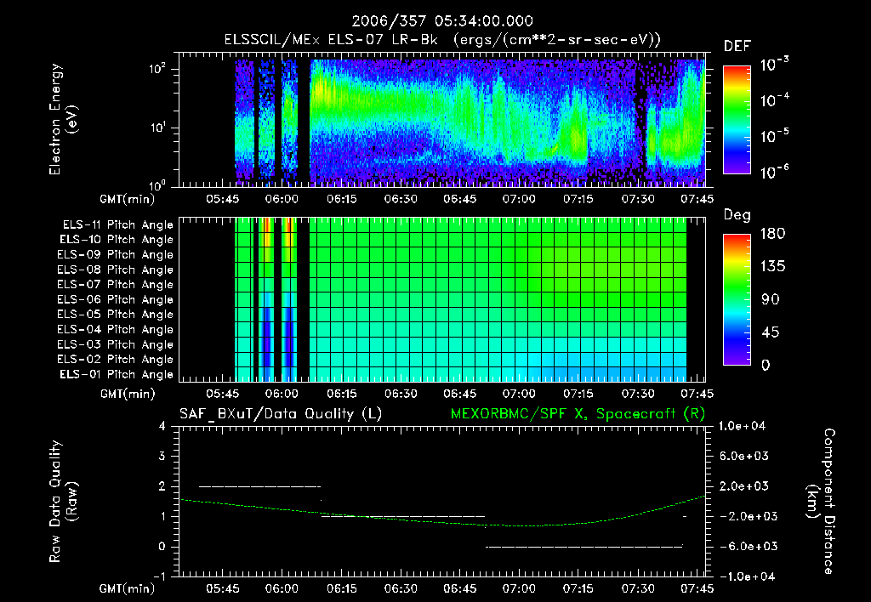Click the ELS-04 Pitch Angle label
Screen dimensions: 871x602
(116, 329)
